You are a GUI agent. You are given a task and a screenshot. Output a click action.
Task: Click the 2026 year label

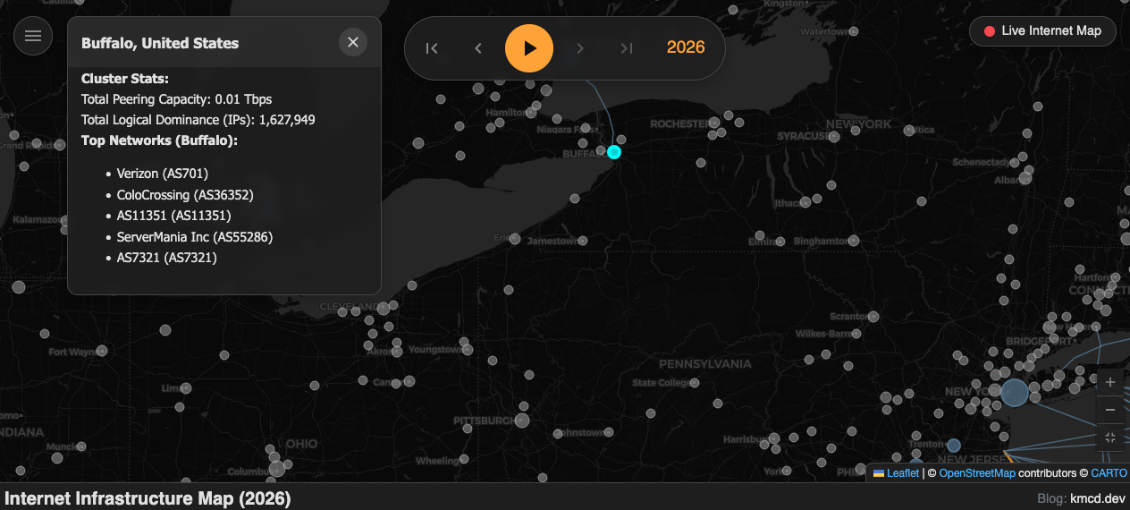pos(686,47)
